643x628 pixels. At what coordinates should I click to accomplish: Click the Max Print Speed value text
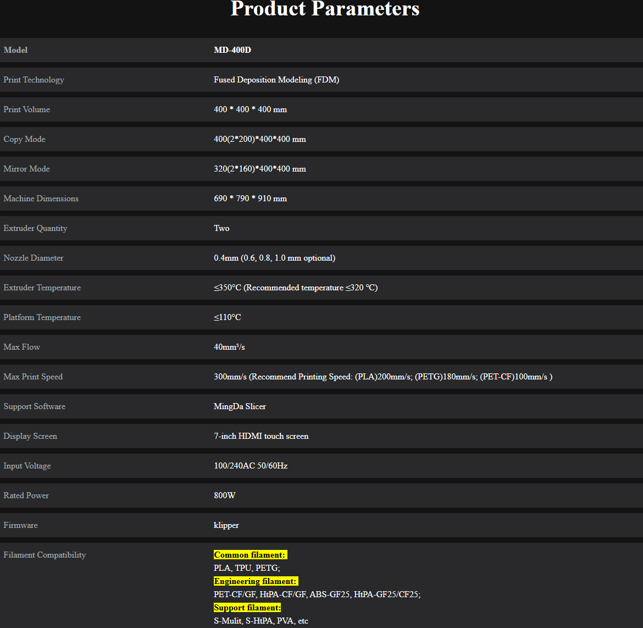[383, 377]
